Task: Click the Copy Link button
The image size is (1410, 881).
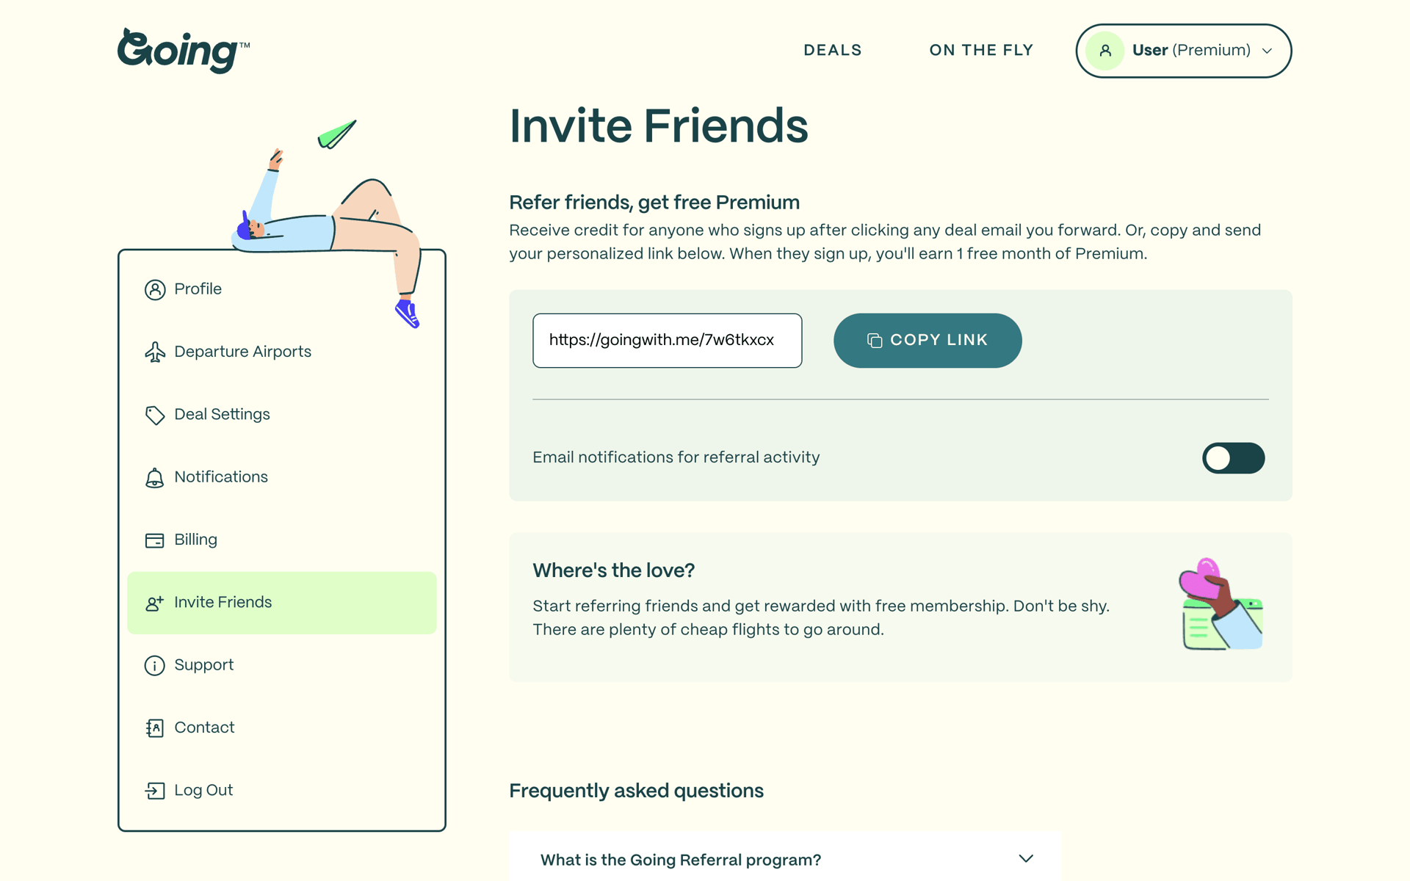Action: (x=928, y=341)
